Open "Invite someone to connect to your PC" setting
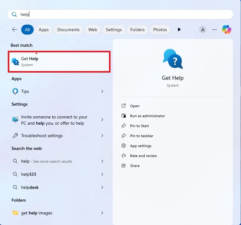Screen dimensions: 241x225 click(58, 120)
